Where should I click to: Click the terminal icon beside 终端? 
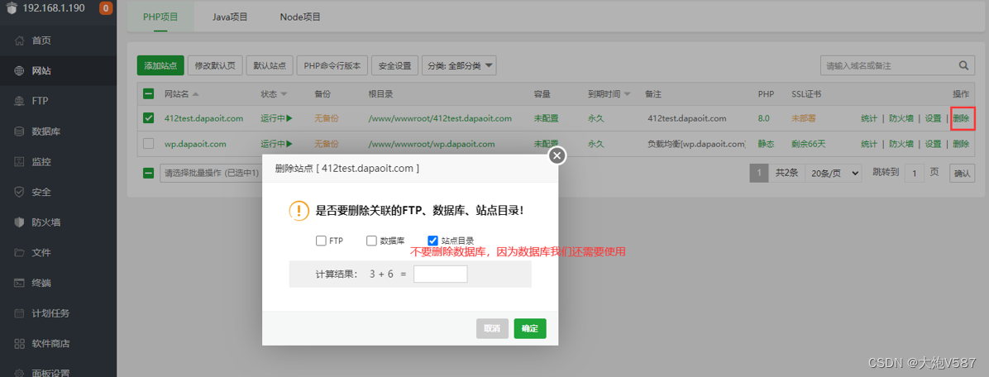click(19, 283)
